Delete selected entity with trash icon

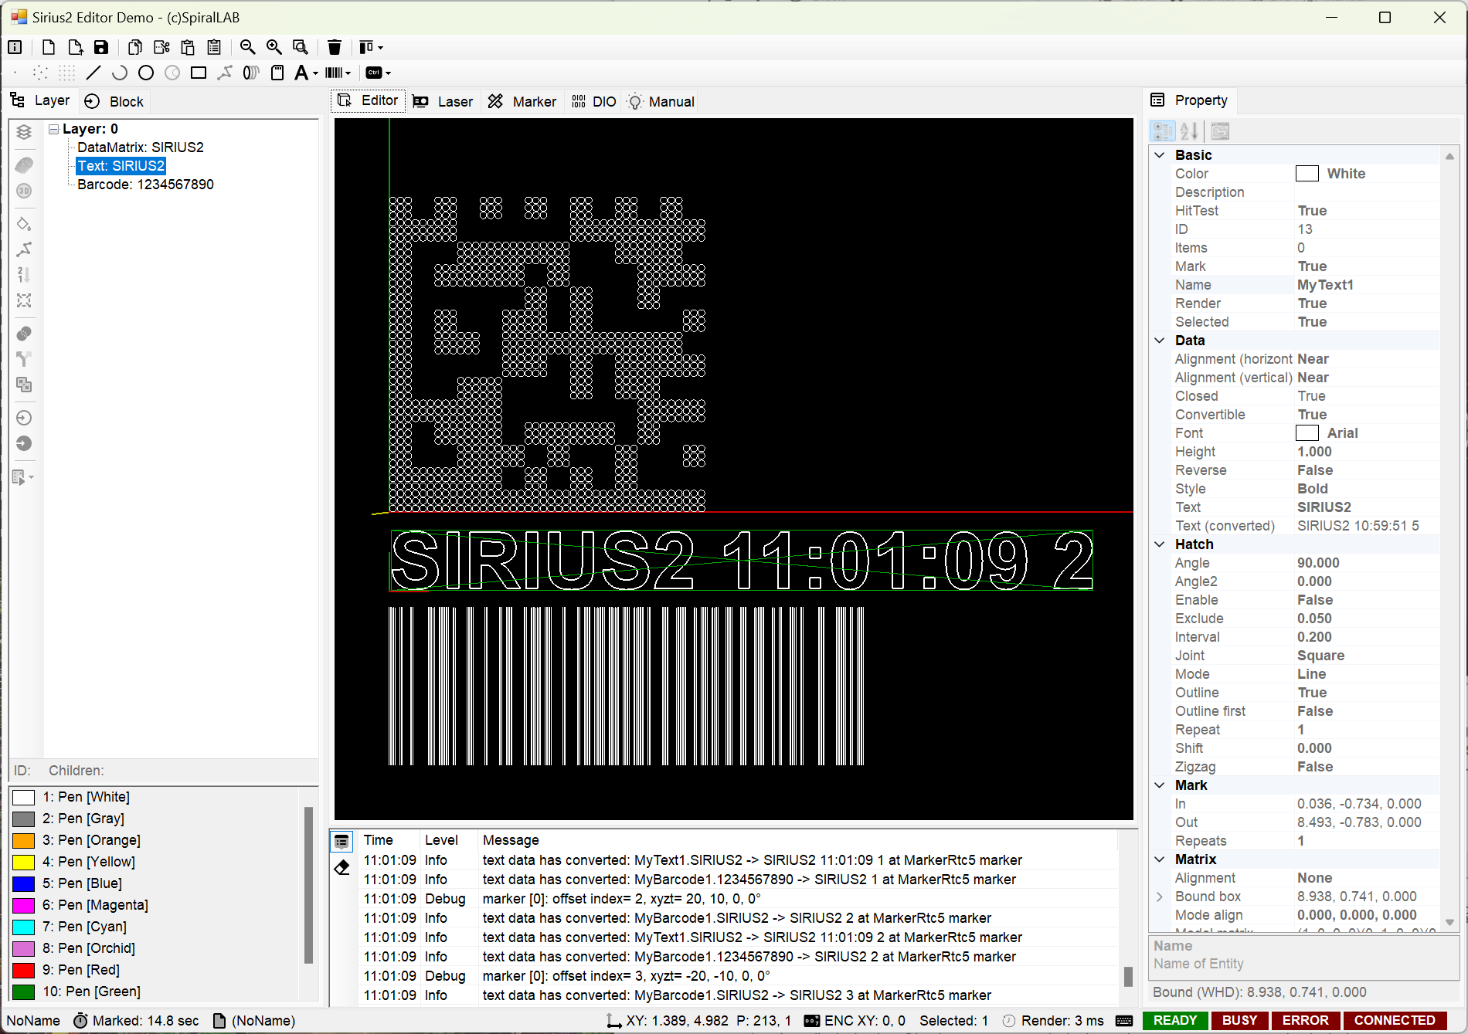335,47
